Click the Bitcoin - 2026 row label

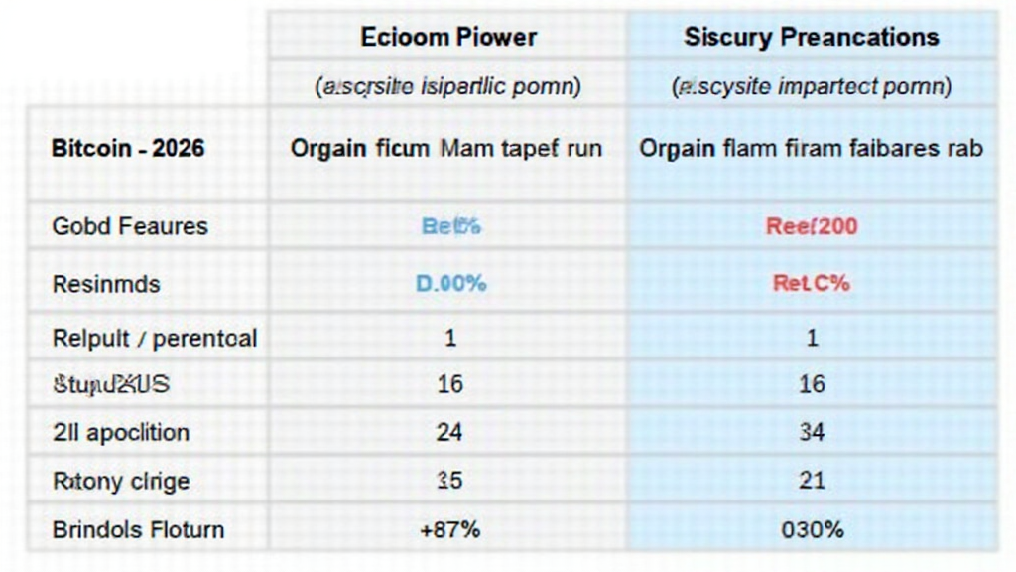(128, 149)
